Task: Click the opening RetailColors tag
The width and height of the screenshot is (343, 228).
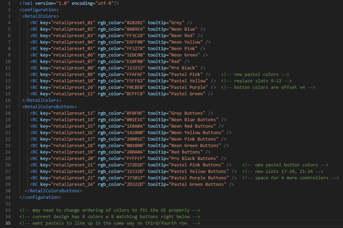Action: (x=40, y=16)
